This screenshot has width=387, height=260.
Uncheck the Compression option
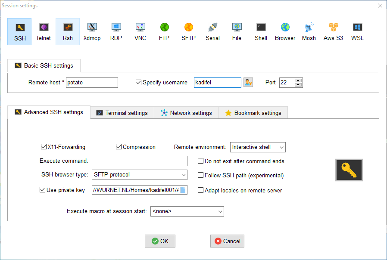coord(119,147)
